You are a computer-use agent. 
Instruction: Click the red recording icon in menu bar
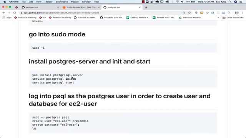(143, 2)
